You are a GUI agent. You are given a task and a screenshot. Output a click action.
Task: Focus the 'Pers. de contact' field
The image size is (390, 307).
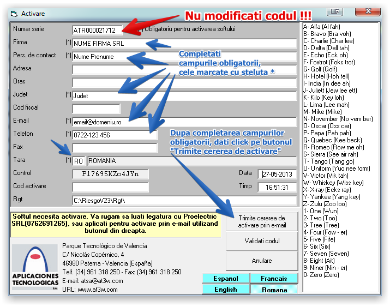(184, 57)
